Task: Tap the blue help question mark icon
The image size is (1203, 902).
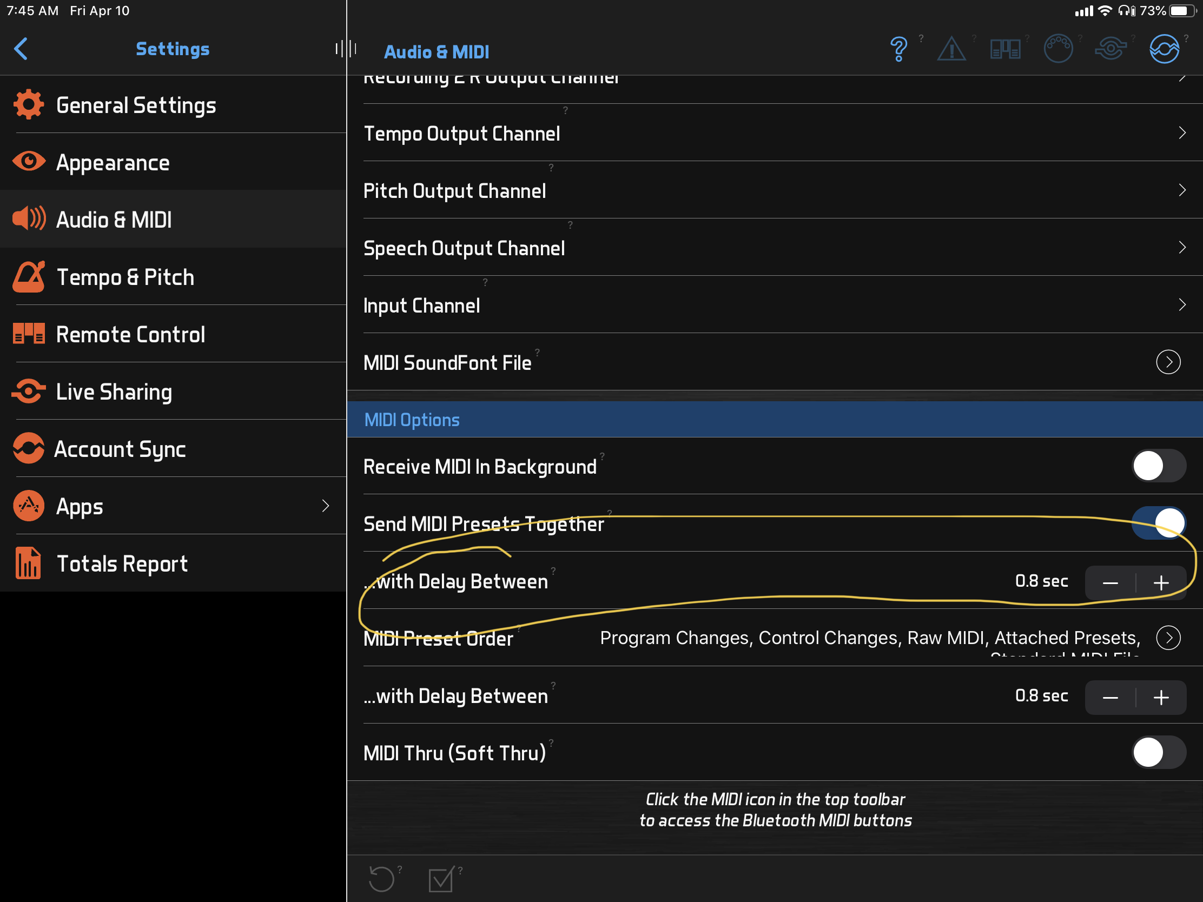Action: click(898, 49)
